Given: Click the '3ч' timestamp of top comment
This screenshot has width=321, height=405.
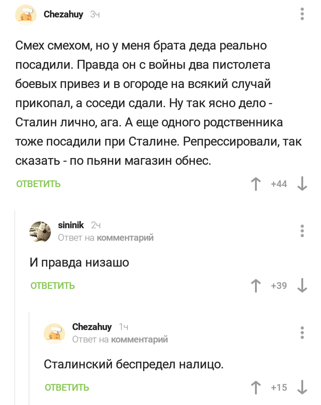Looking at the screenshot, I should 95,15.
